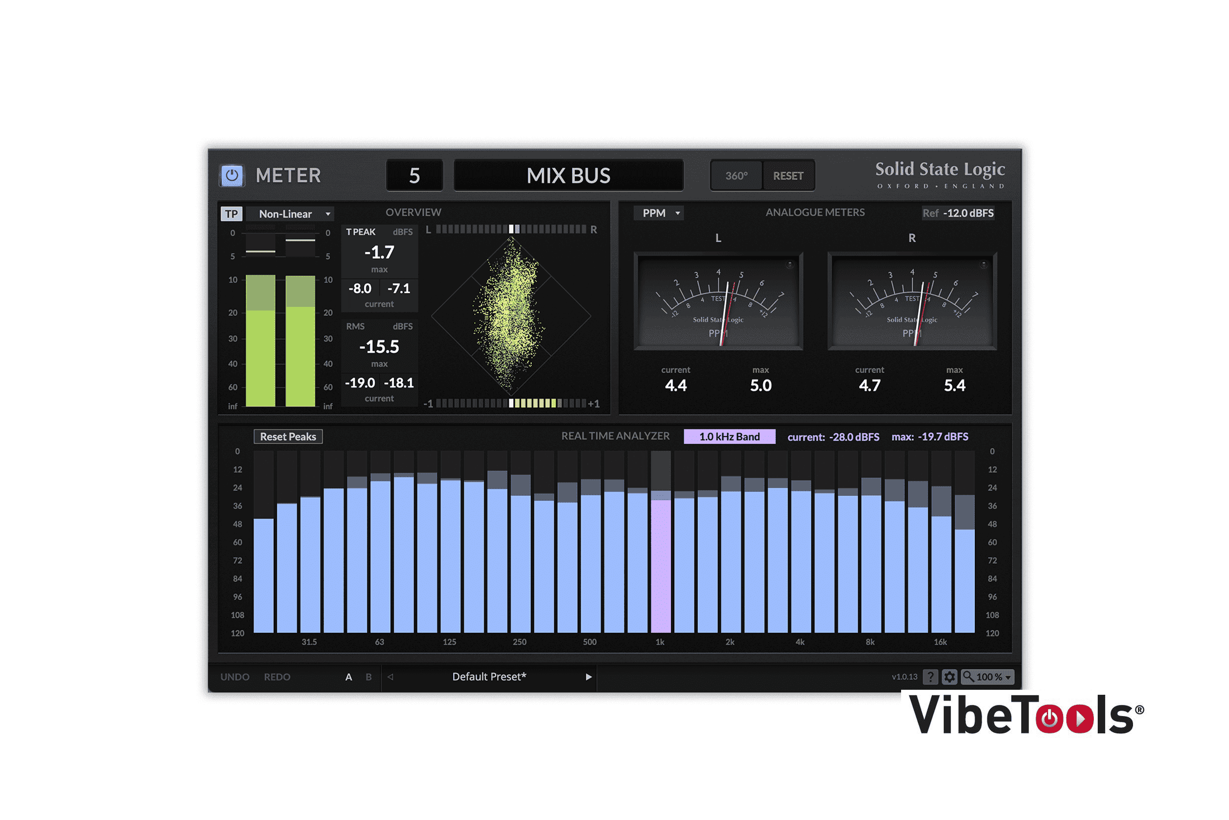Click T PEAK current value -8.0
1229x820 pixels.
click(360, 288)
